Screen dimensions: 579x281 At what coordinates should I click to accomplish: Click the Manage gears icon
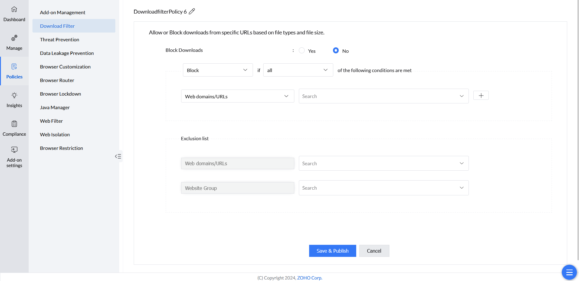14,38
